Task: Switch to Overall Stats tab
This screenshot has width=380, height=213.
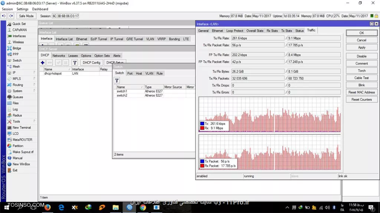Action: coord(255,31)
